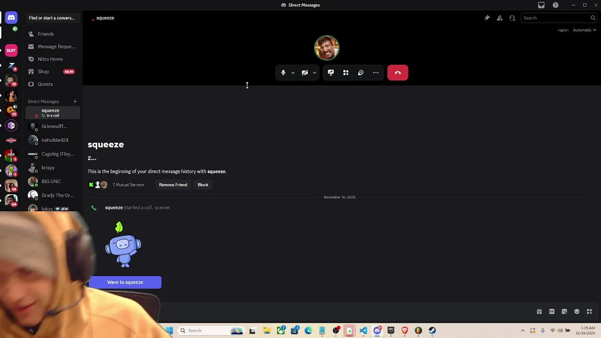The height and width of the screenshot is (338, 601).
Task: Open the SLOT server
Action: tap(11, 50)
